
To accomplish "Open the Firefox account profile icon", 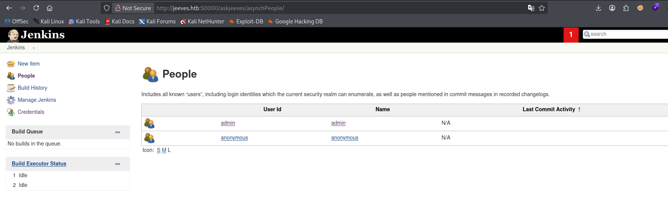I will pos(612,8).
